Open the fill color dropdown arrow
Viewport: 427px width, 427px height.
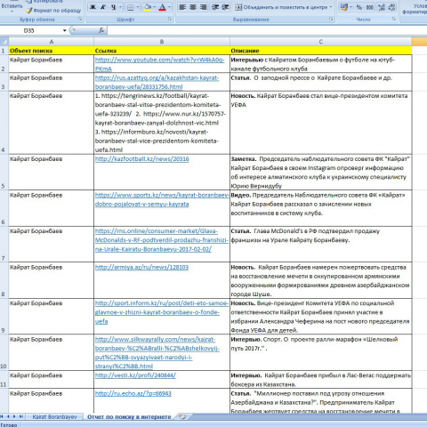click(x=155, y=7)
